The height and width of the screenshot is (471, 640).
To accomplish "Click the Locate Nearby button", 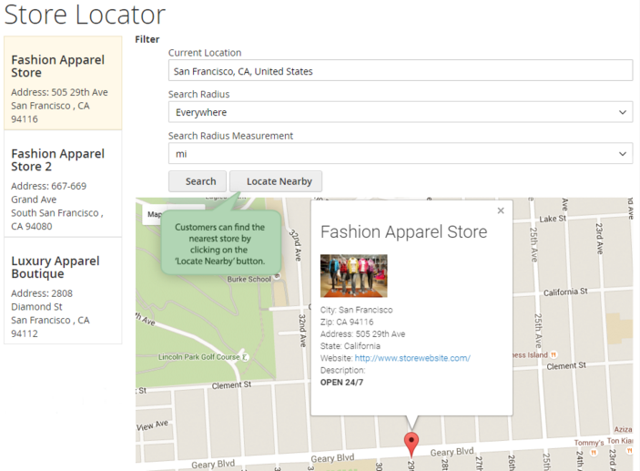I will (x=276, y=181).
